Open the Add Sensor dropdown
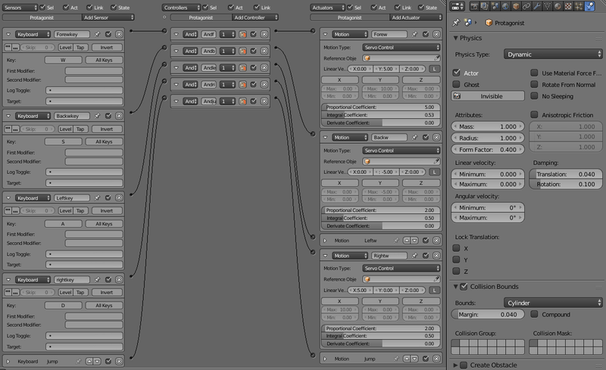This screenshot has height=370, width=606. (108, 17)
